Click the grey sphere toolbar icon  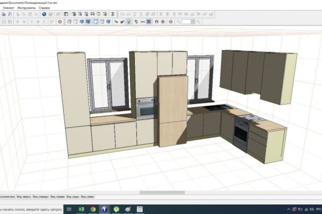tap(50, 14)
